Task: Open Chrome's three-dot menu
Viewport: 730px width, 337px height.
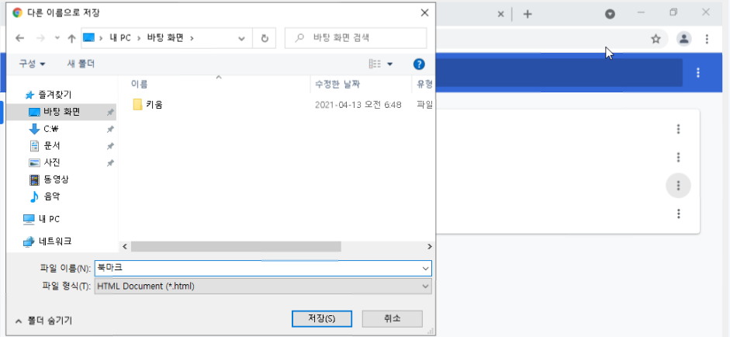Action: click(708, 39)
